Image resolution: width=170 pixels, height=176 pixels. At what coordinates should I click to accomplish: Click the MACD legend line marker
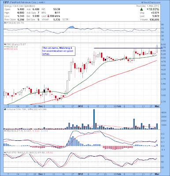coord(4,131)
